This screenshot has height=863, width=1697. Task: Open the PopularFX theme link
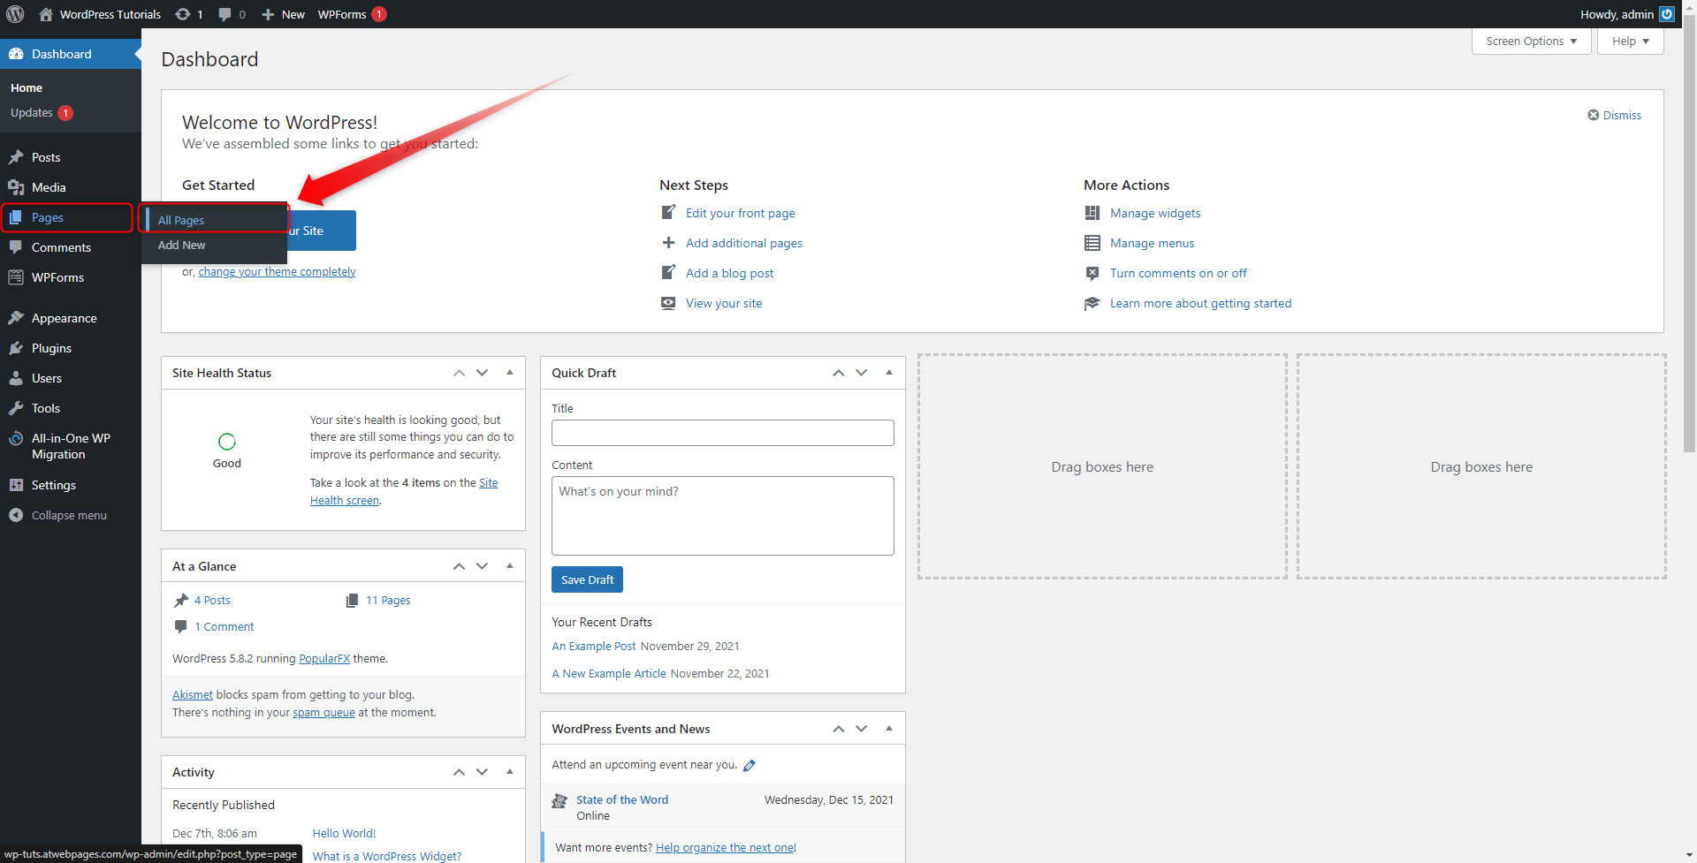324,659
